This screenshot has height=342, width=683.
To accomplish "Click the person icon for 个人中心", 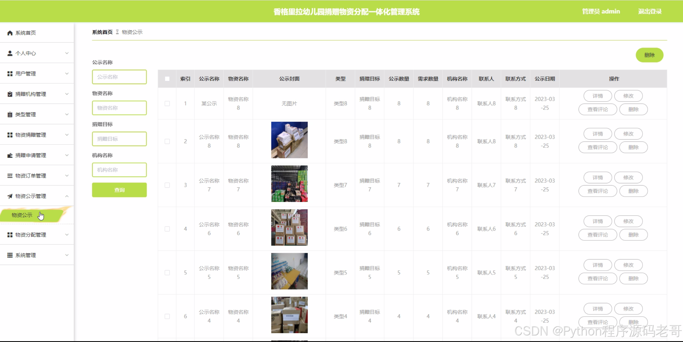I will click(10, 53).
